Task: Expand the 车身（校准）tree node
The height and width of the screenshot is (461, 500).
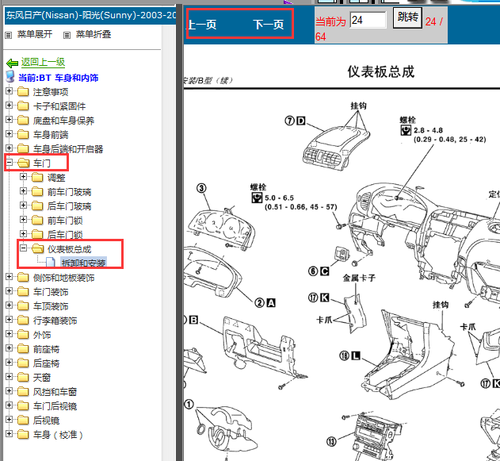Action: coord(9,433)
